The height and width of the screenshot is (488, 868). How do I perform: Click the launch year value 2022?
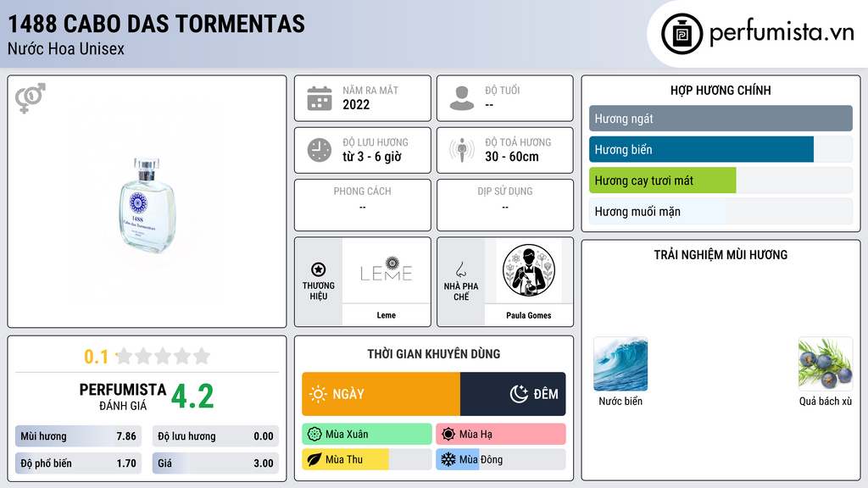(x=356, y=104)
